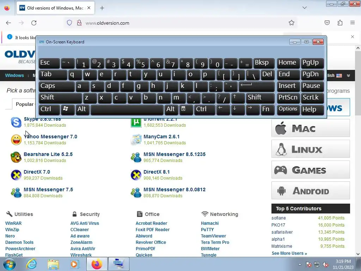This screenshot has width=361, height=271.
Task: Click the uTorrent program icon
Action: click(136, 122)
